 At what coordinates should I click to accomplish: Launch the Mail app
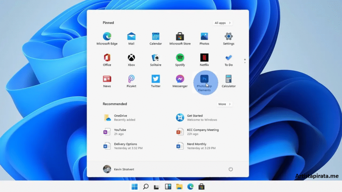[x=131, y=37]
